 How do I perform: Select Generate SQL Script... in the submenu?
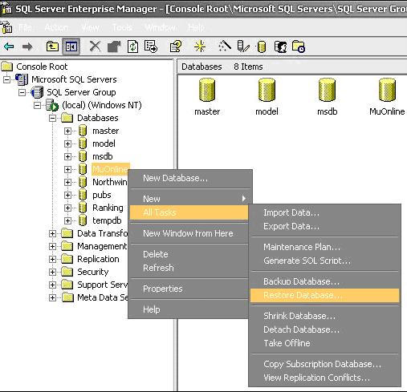coord(324,261)
